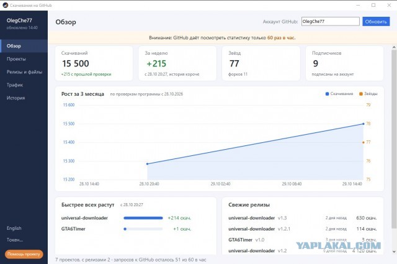This screenshot has width=397, height=264.
Task: Open the Обзор sidebar section
Action: pos(24,46)
